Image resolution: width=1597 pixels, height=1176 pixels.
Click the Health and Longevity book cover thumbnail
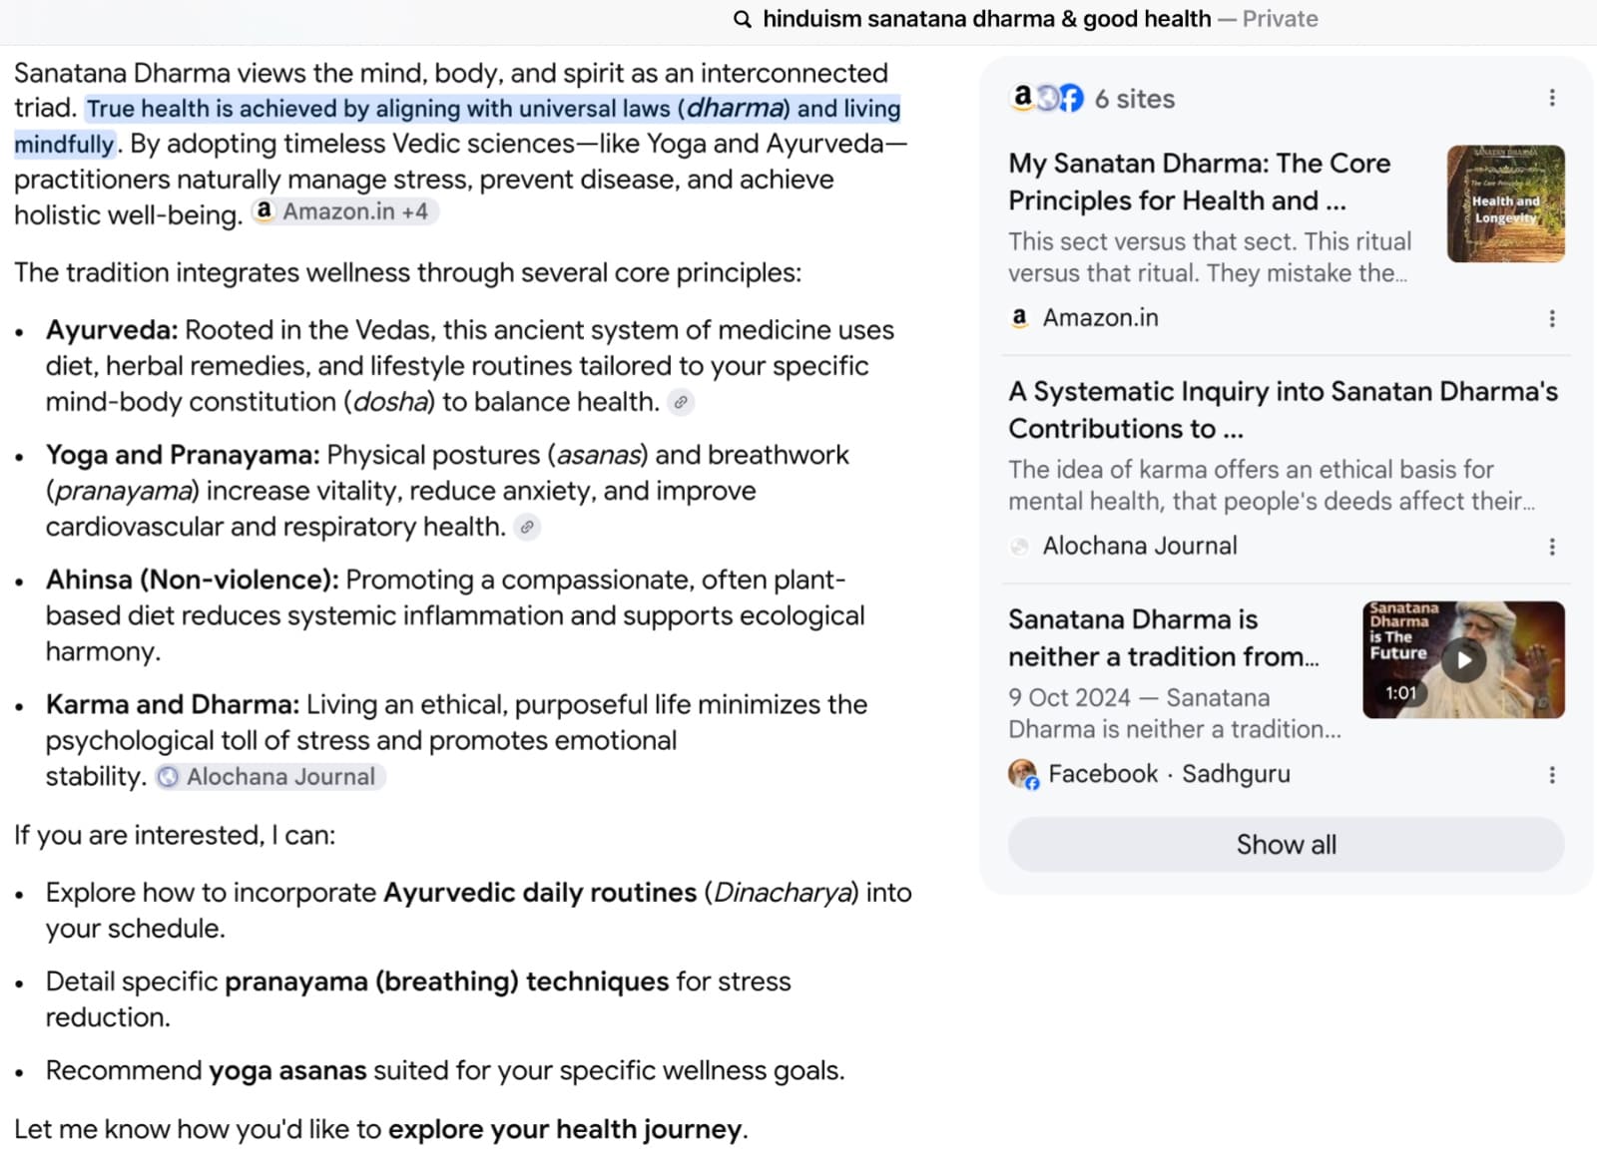[x=1505, y=203]
